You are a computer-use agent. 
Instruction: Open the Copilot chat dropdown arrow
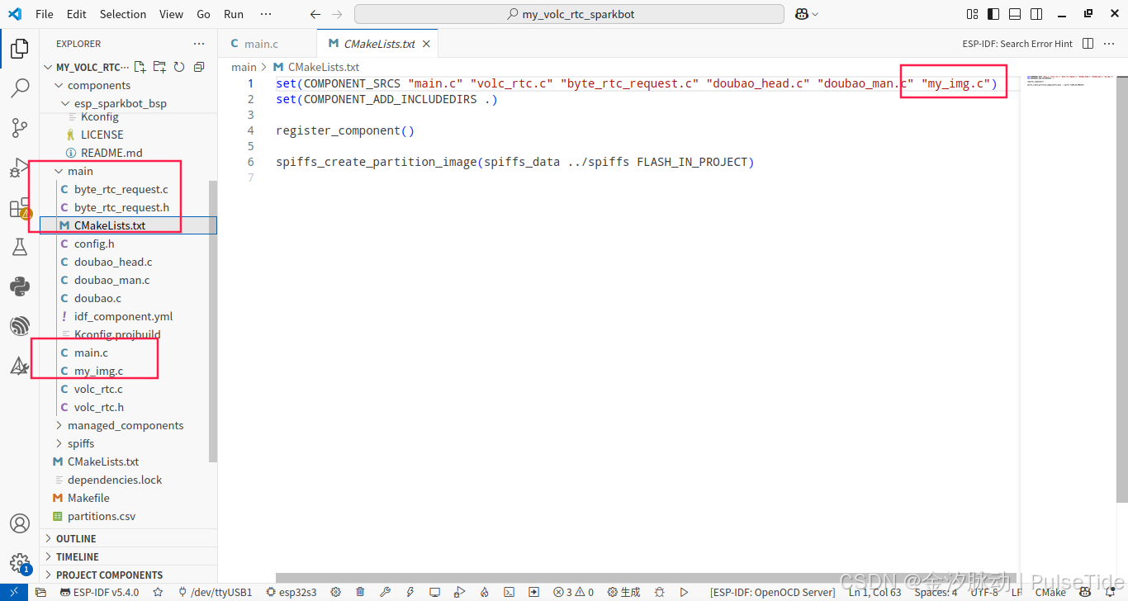[815, 14]
